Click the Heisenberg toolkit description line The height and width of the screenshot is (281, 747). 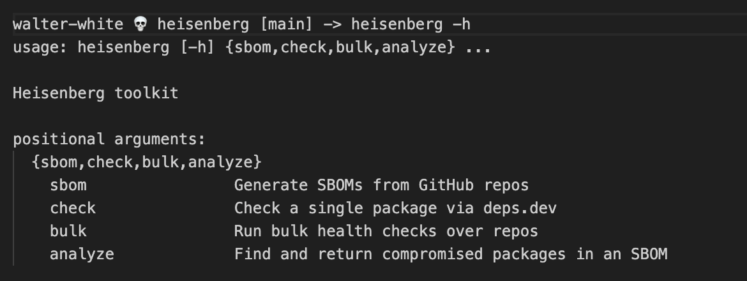click(x=96, y=93)
